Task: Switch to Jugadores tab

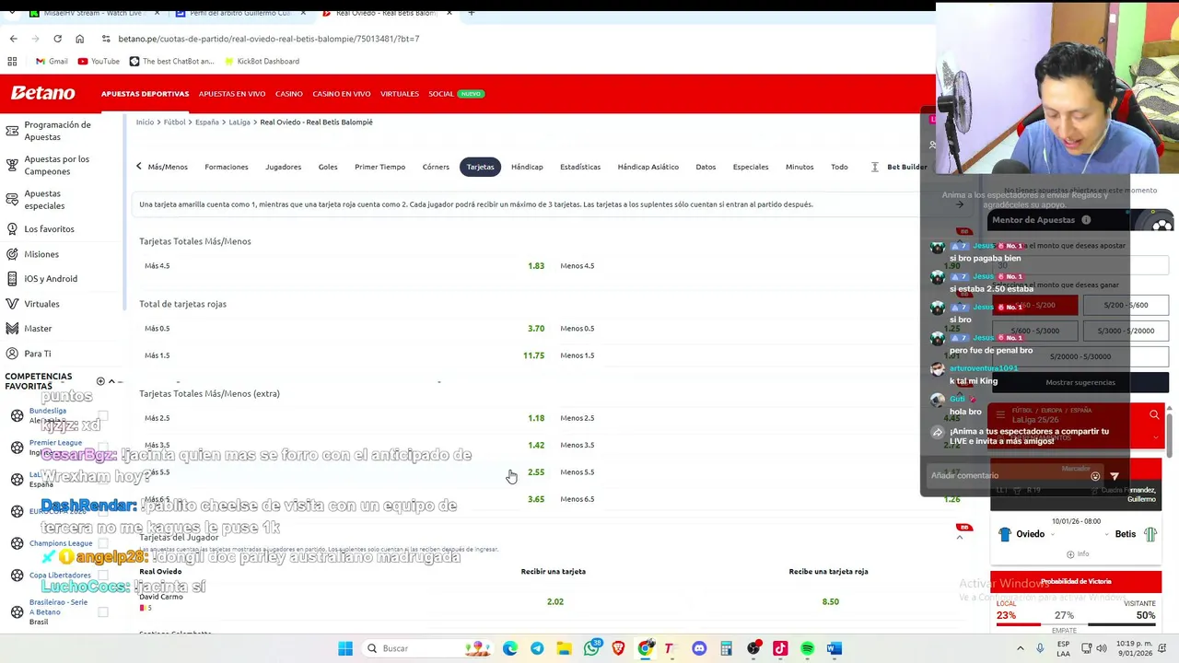Action: coord(283,167)
